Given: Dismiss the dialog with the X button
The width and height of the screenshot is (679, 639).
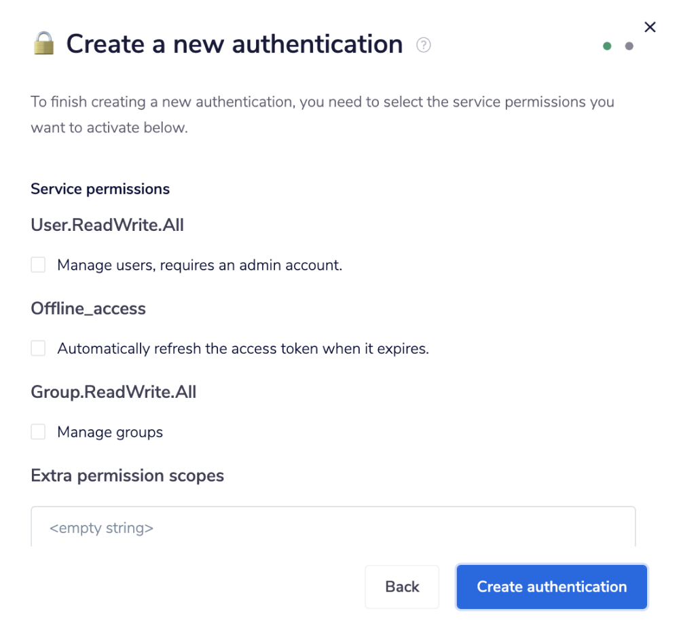Looking at the screenshot, I should point(650,27).
